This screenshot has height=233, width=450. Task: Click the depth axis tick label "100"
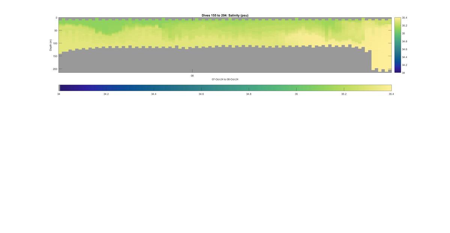(x=55, y=43)
